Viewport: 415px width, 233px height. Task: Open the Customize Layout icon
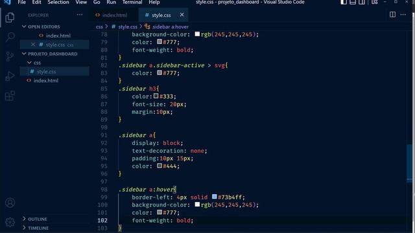click(375, 3)
